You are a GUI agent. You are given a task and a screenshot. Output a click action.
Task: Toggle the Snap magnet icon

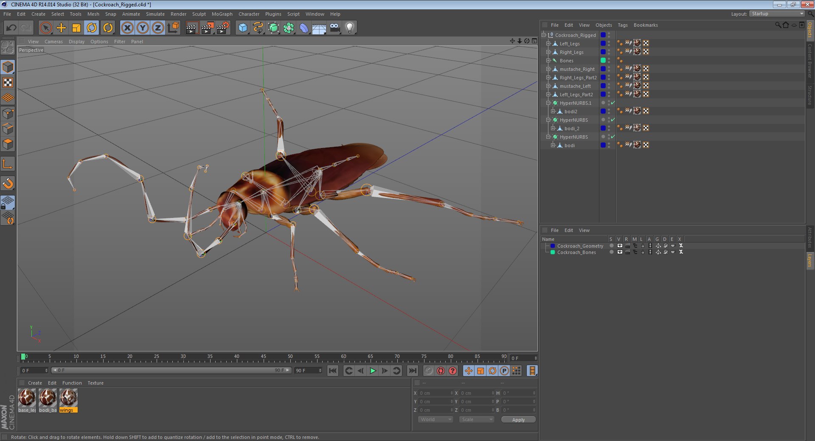click(8, 183)
